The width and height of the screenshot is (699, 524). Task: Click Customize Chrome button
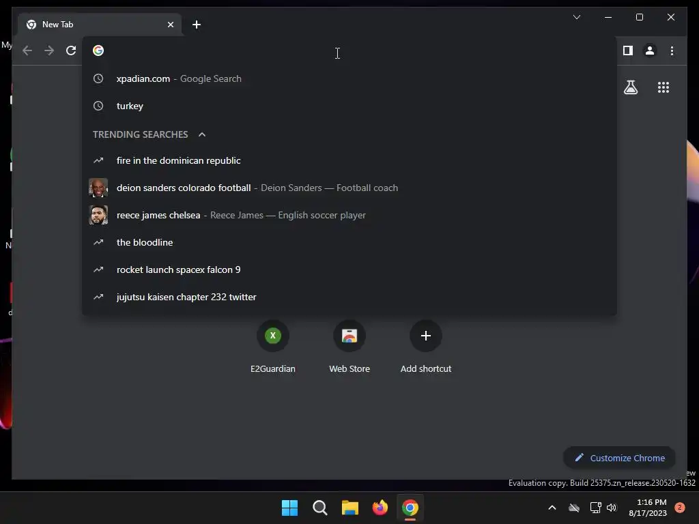(x=620, y=458)
